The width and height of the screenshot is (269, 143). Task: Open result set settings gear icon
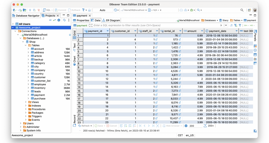(186, 126)
